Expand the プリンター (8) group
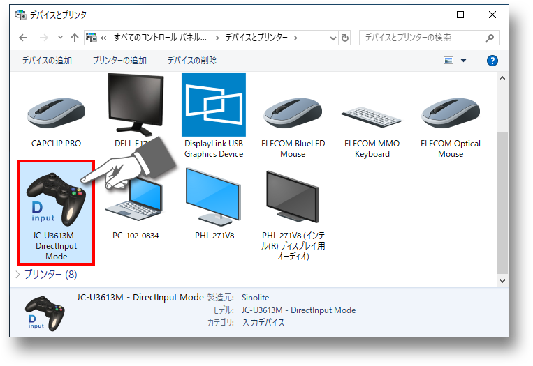Image resolution: width=533 pixels, height=366 pixels. pyautogui.click(x=17, y=275)
